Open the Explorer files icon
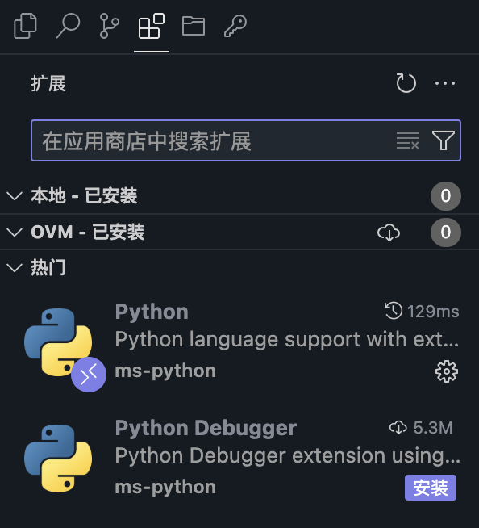Screen dimensions: 479x528 click(x=25, y=26)
